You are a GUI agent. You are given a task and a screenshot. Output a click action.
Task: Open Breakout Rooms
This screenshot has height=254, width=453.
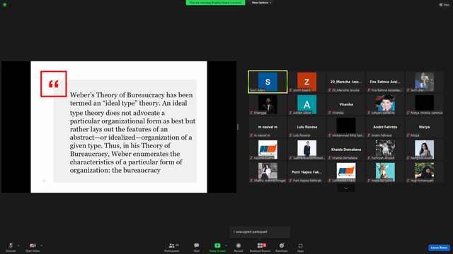260,248
